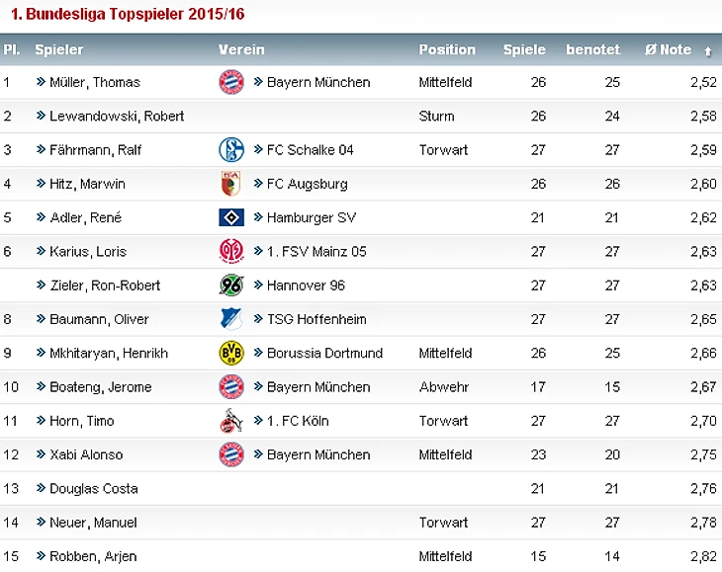Sort table by Verein column header
The image size is (722, 572).
241,49
